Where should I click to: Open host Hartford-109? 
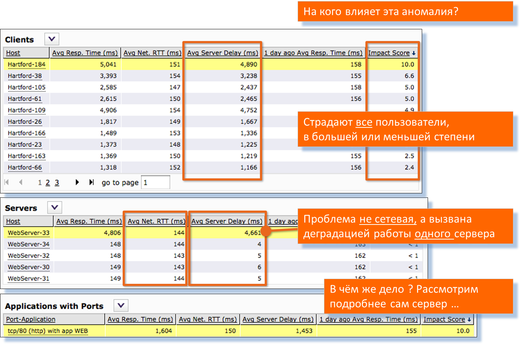pos(27,110)
